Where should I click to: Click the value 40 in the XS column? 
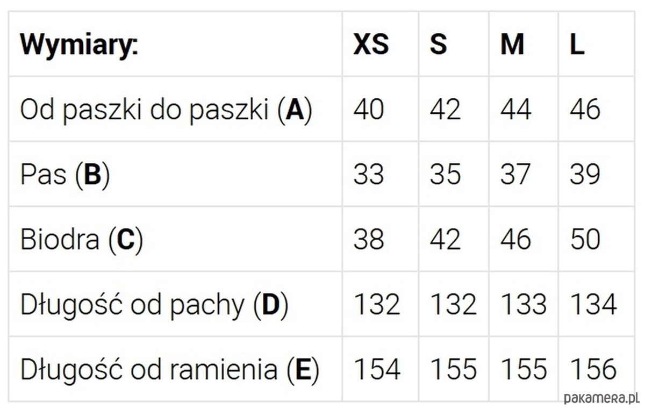pos(369,110)
